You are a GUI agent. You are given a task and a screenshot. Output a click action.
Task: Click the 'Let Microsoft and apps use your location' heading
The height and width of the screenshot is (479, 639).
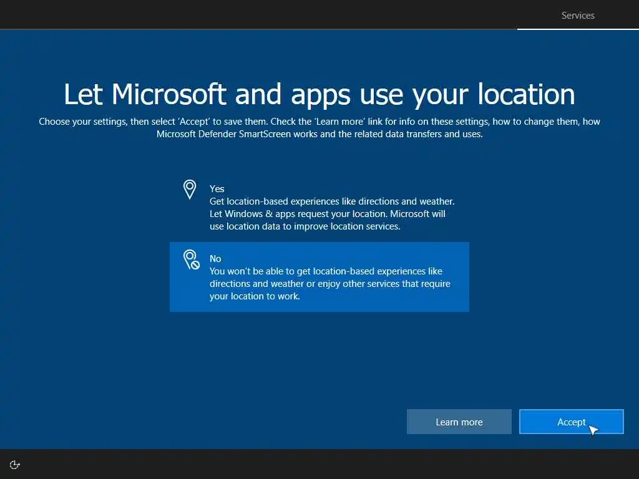tap(319, 94)
